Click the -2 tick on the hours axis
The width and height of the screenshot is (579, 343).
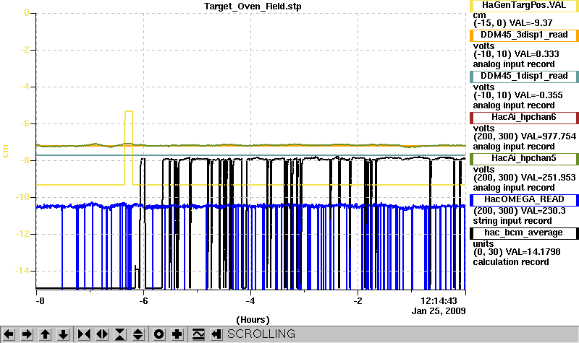coord(358,301)
